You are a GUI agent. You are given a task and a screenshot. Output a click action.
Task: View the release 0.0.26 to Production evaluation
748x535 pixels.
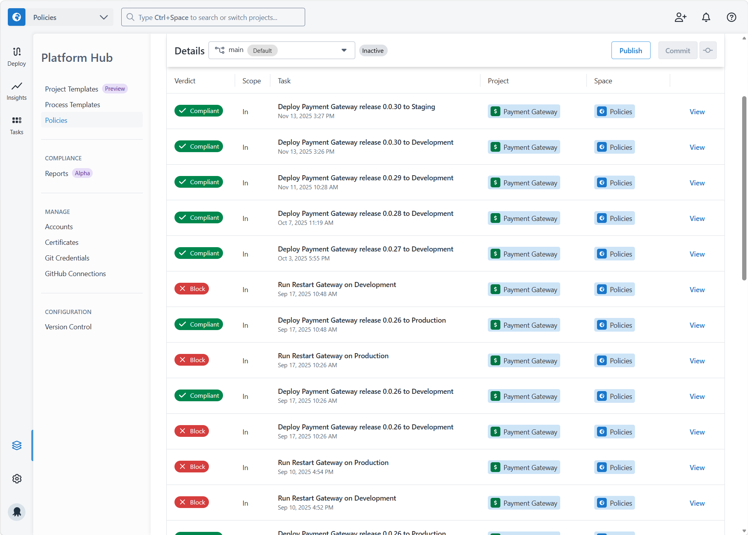point(697,325)
